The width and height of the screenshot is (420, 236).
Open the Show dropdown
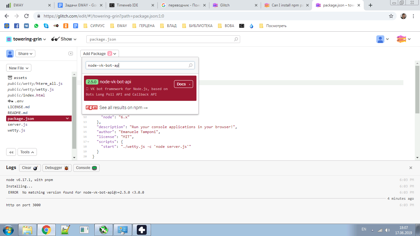64,39
